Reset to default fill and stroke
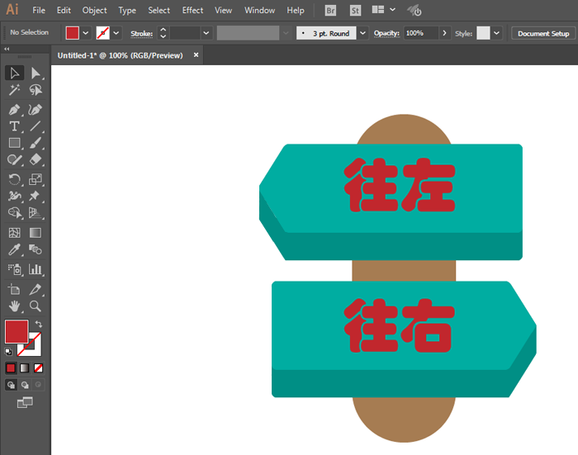Screen dimensions: 578x455 point(8,352)
